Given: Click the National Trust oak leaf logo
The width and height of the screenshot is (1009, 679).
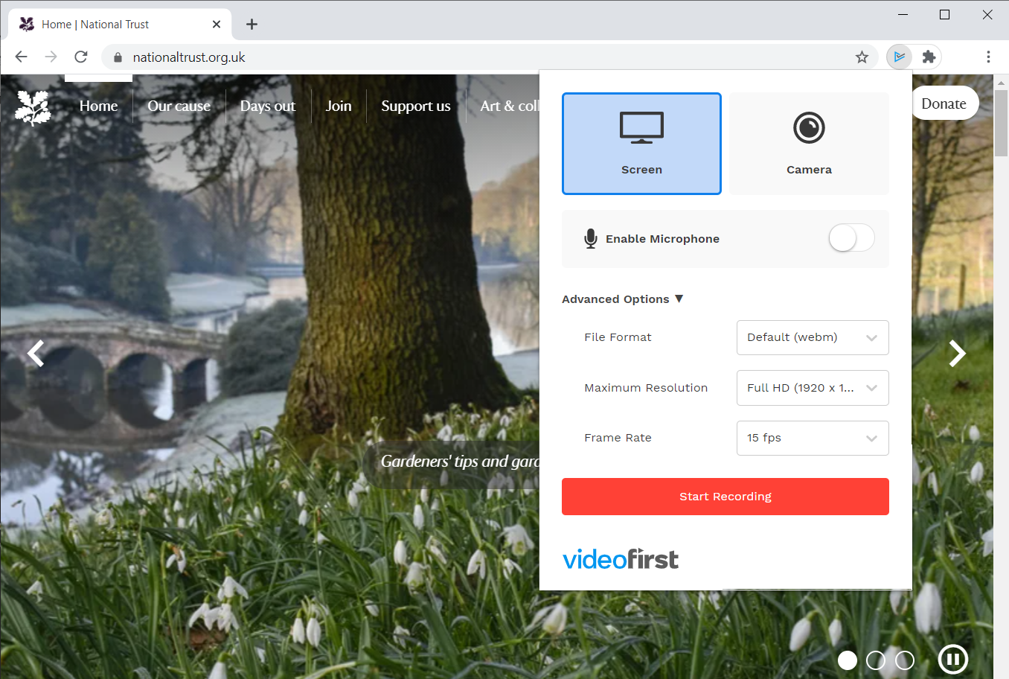Looking at the screenshot, I should (33, 107).
